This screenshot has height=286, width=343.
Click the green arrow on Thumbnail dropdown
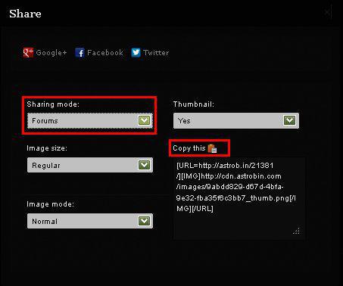(289, 120)
